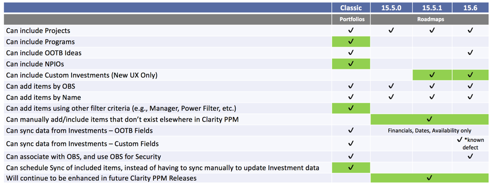Click the 15.6 column header
The image size is (493, 187).
pos(470,8)
